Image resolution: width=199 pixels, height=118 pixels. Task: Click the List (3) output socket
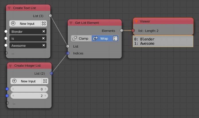pos(50,16)
